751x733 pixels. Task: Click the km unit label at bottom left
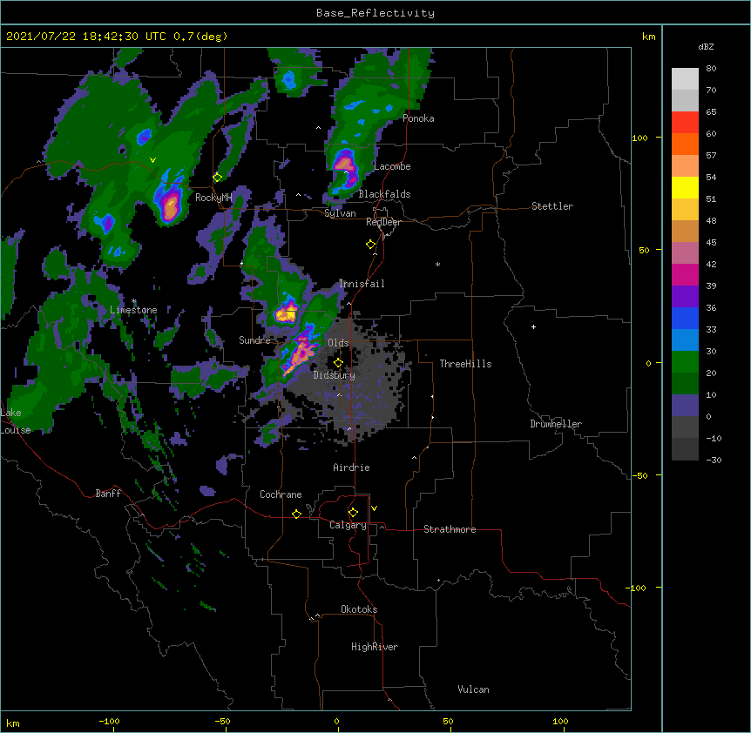13,723
